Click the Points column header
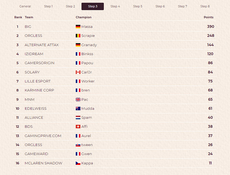The height and width of the screenshot is (175, 230). pyautogui.click(x=208, y=17)
